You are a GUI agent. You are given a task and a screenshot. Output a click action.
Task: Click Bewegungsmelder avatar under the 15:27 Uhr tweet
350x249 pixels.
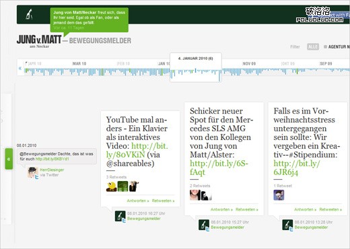204,225
